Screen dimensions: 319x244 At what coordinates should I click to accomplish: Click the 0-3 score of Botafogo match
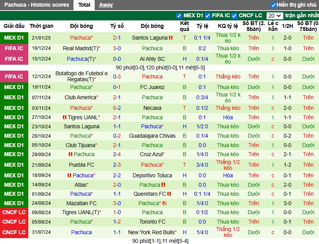tap(117, 76)
